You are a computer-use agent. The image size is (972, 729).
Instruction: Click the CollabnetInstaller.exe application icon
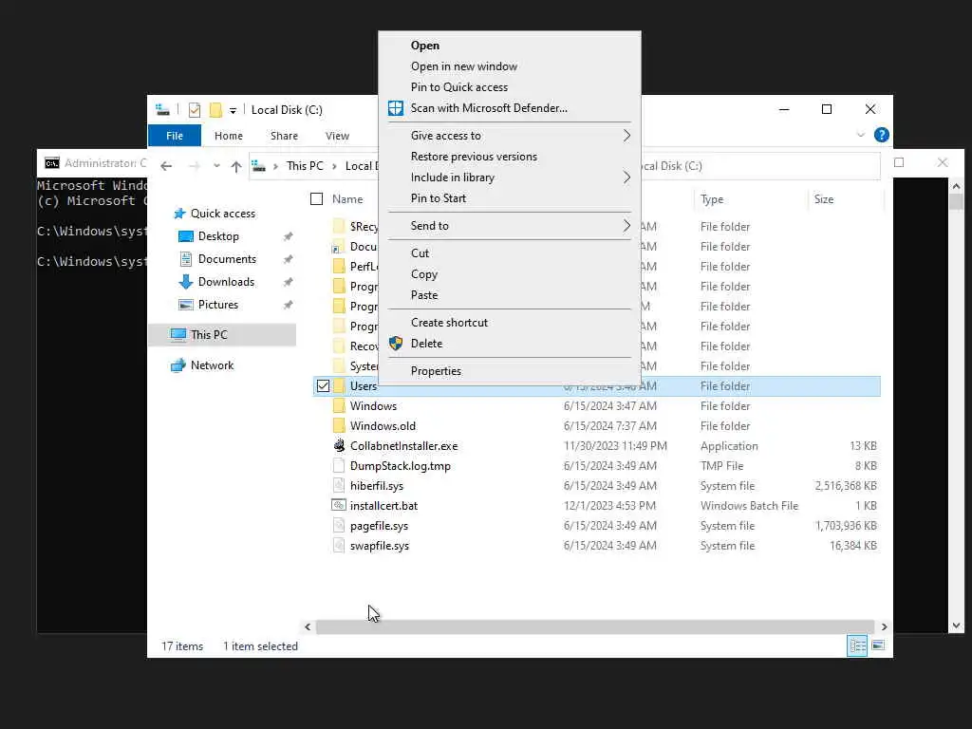[x=339, y=446]
